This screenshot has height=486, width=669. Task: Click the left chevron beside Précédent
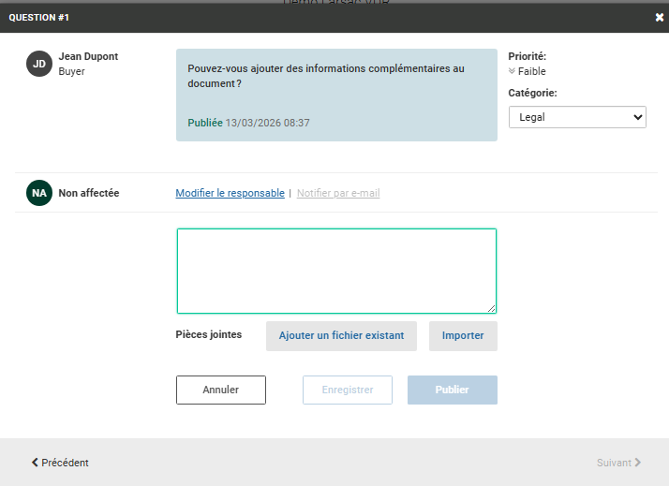[x=36, y=463]
